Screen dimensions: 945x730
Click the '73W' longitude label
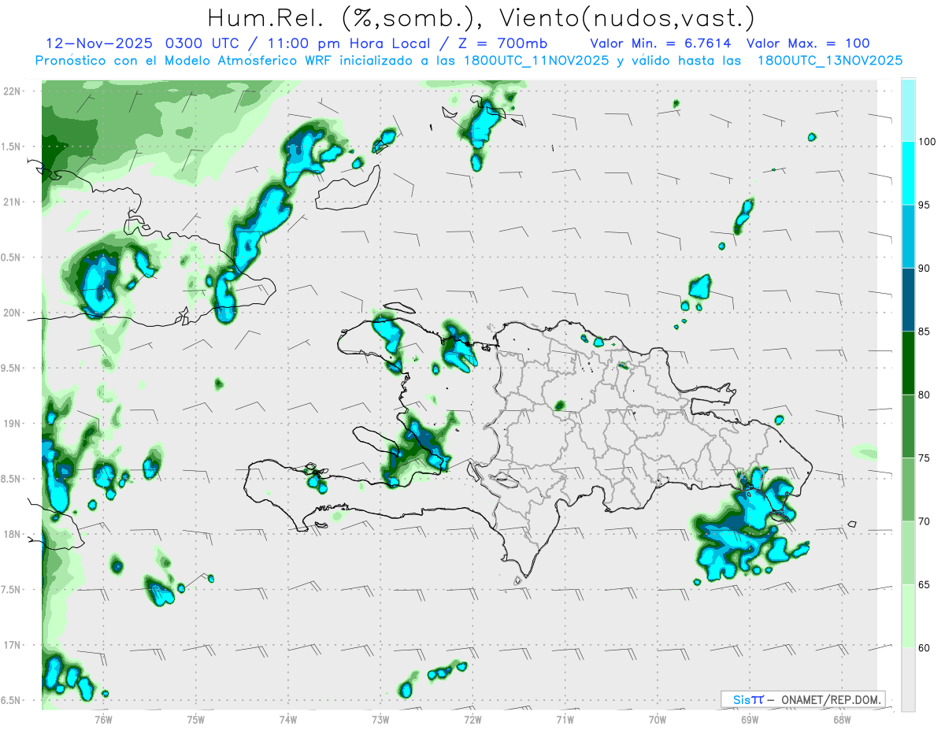(x=380, y=718)
